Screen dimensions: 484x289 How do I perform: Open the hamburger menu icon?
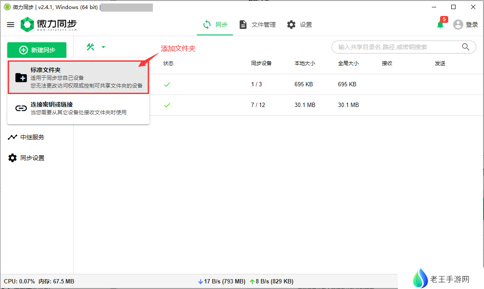pos(11,25)
